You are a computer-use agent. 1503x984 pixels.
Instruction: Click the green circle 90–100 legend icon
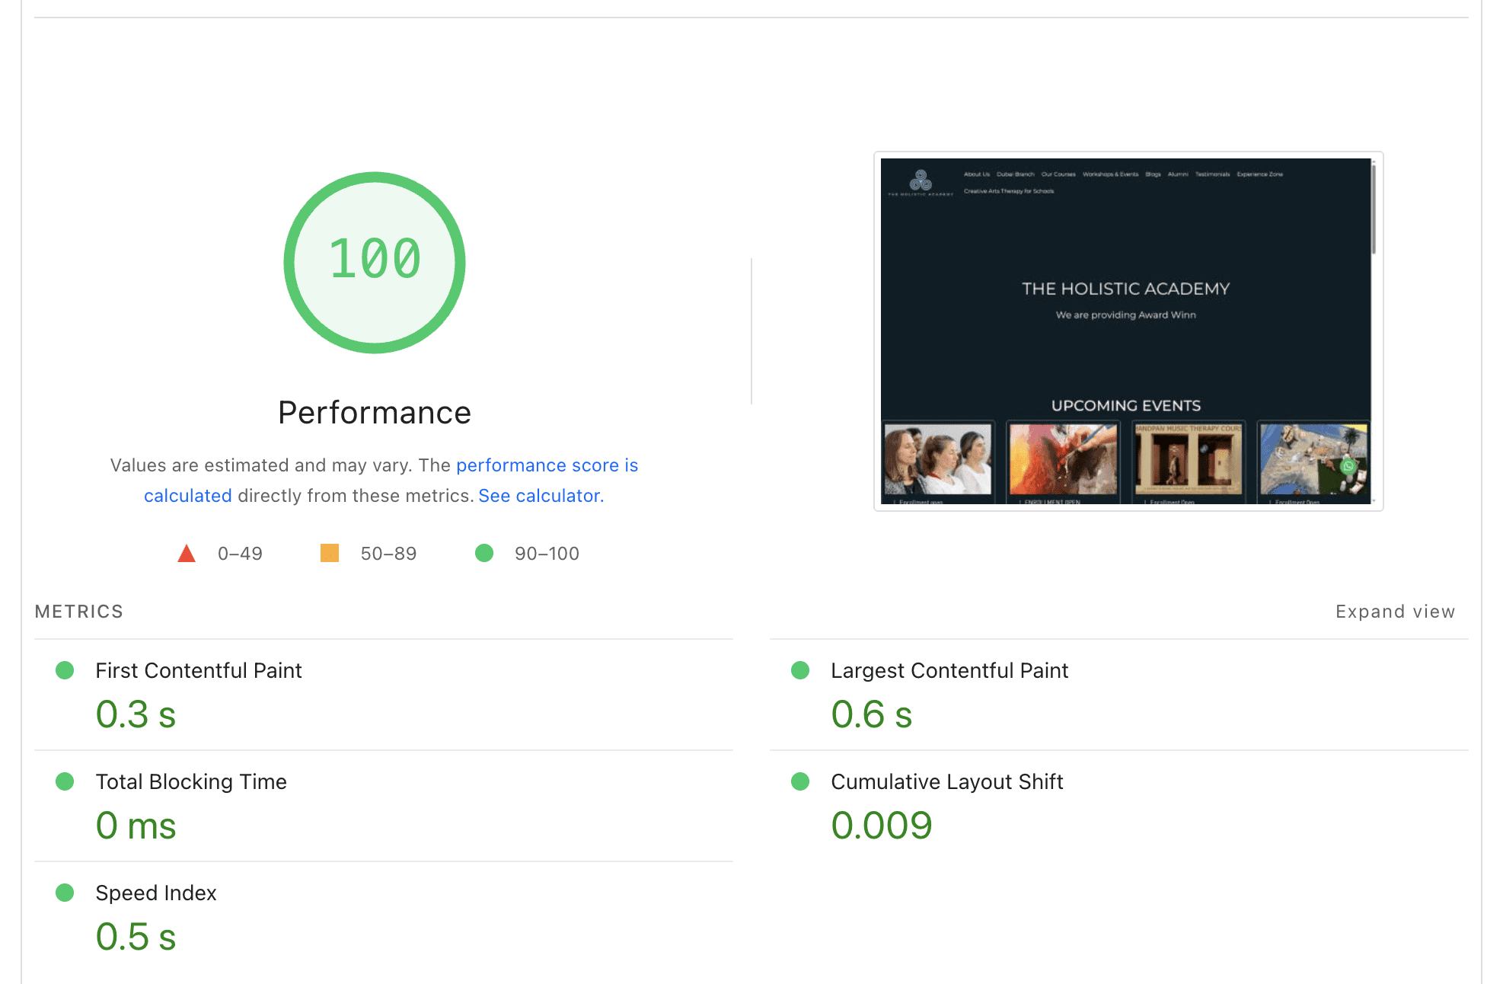coord(484,553)
